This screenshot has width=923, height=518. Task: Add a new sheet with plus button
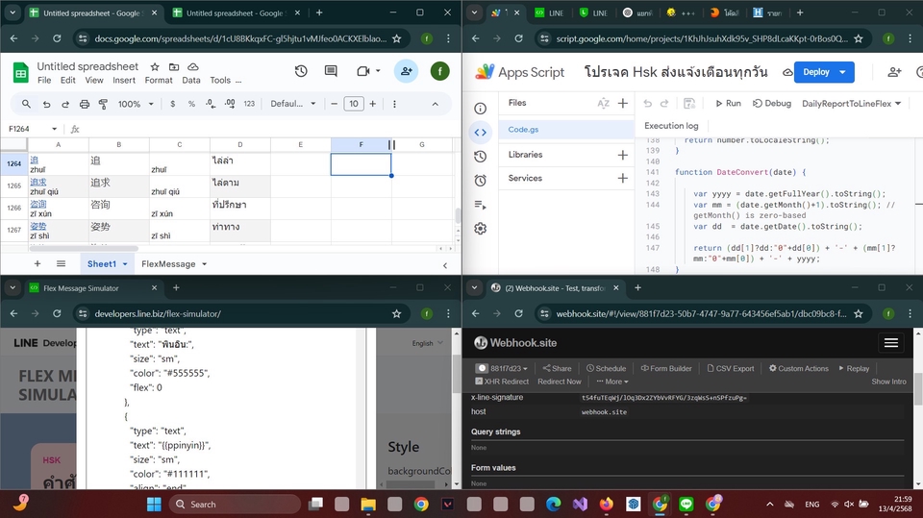[x=37, y=263]
